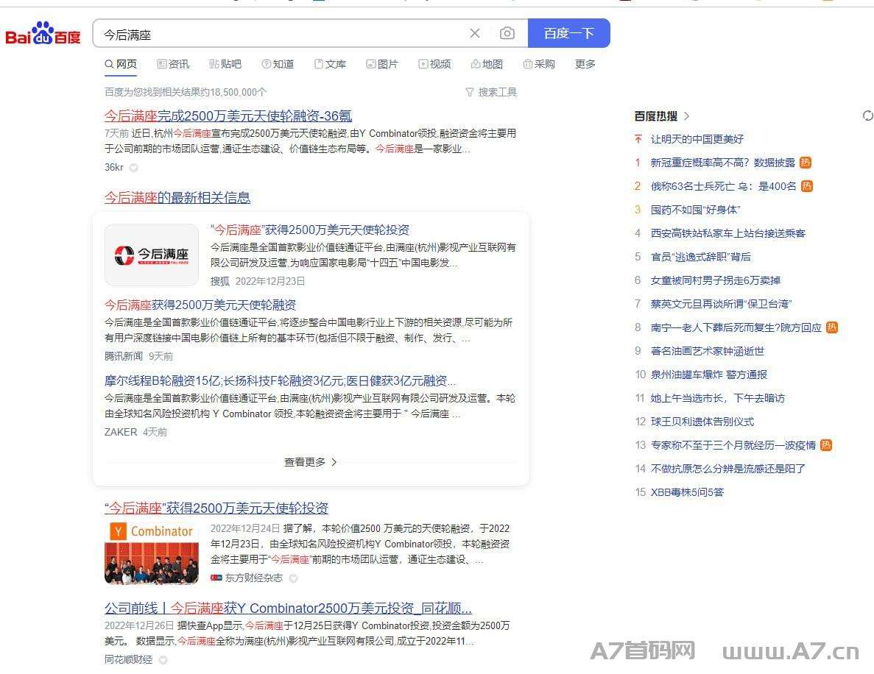Click 热 badge beside 新冠重症概率 topic
Image resolution: width=874 pixels, height=674 pixels.
[x=806, y=163]
